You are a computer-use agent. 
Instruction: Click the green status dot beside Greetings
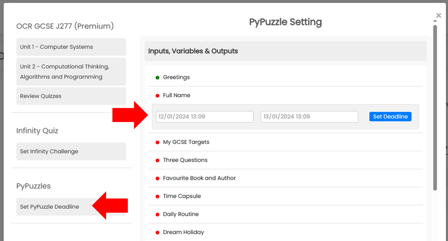tap(158, 78)
